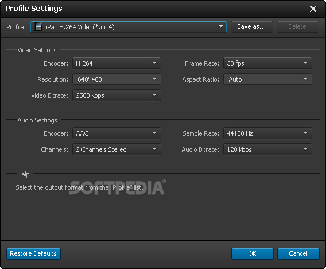The height and width of the screenshot is (269, 326).
Task: Select the iPad H.264 Video profile text
Action: [80, 27]
